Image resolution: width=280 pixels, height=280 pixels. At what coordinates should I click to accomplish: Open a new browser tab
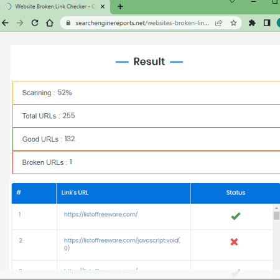pyautogui.click(x=120, y=7)
